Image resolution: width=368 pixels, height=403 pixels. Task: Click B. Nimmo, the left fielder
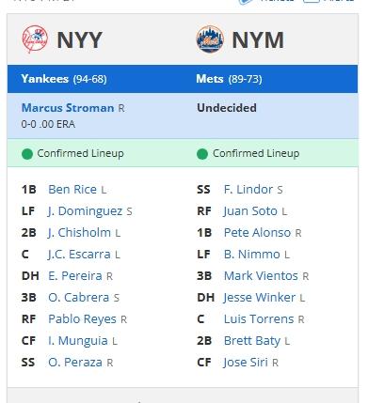[x=252, y=255]
